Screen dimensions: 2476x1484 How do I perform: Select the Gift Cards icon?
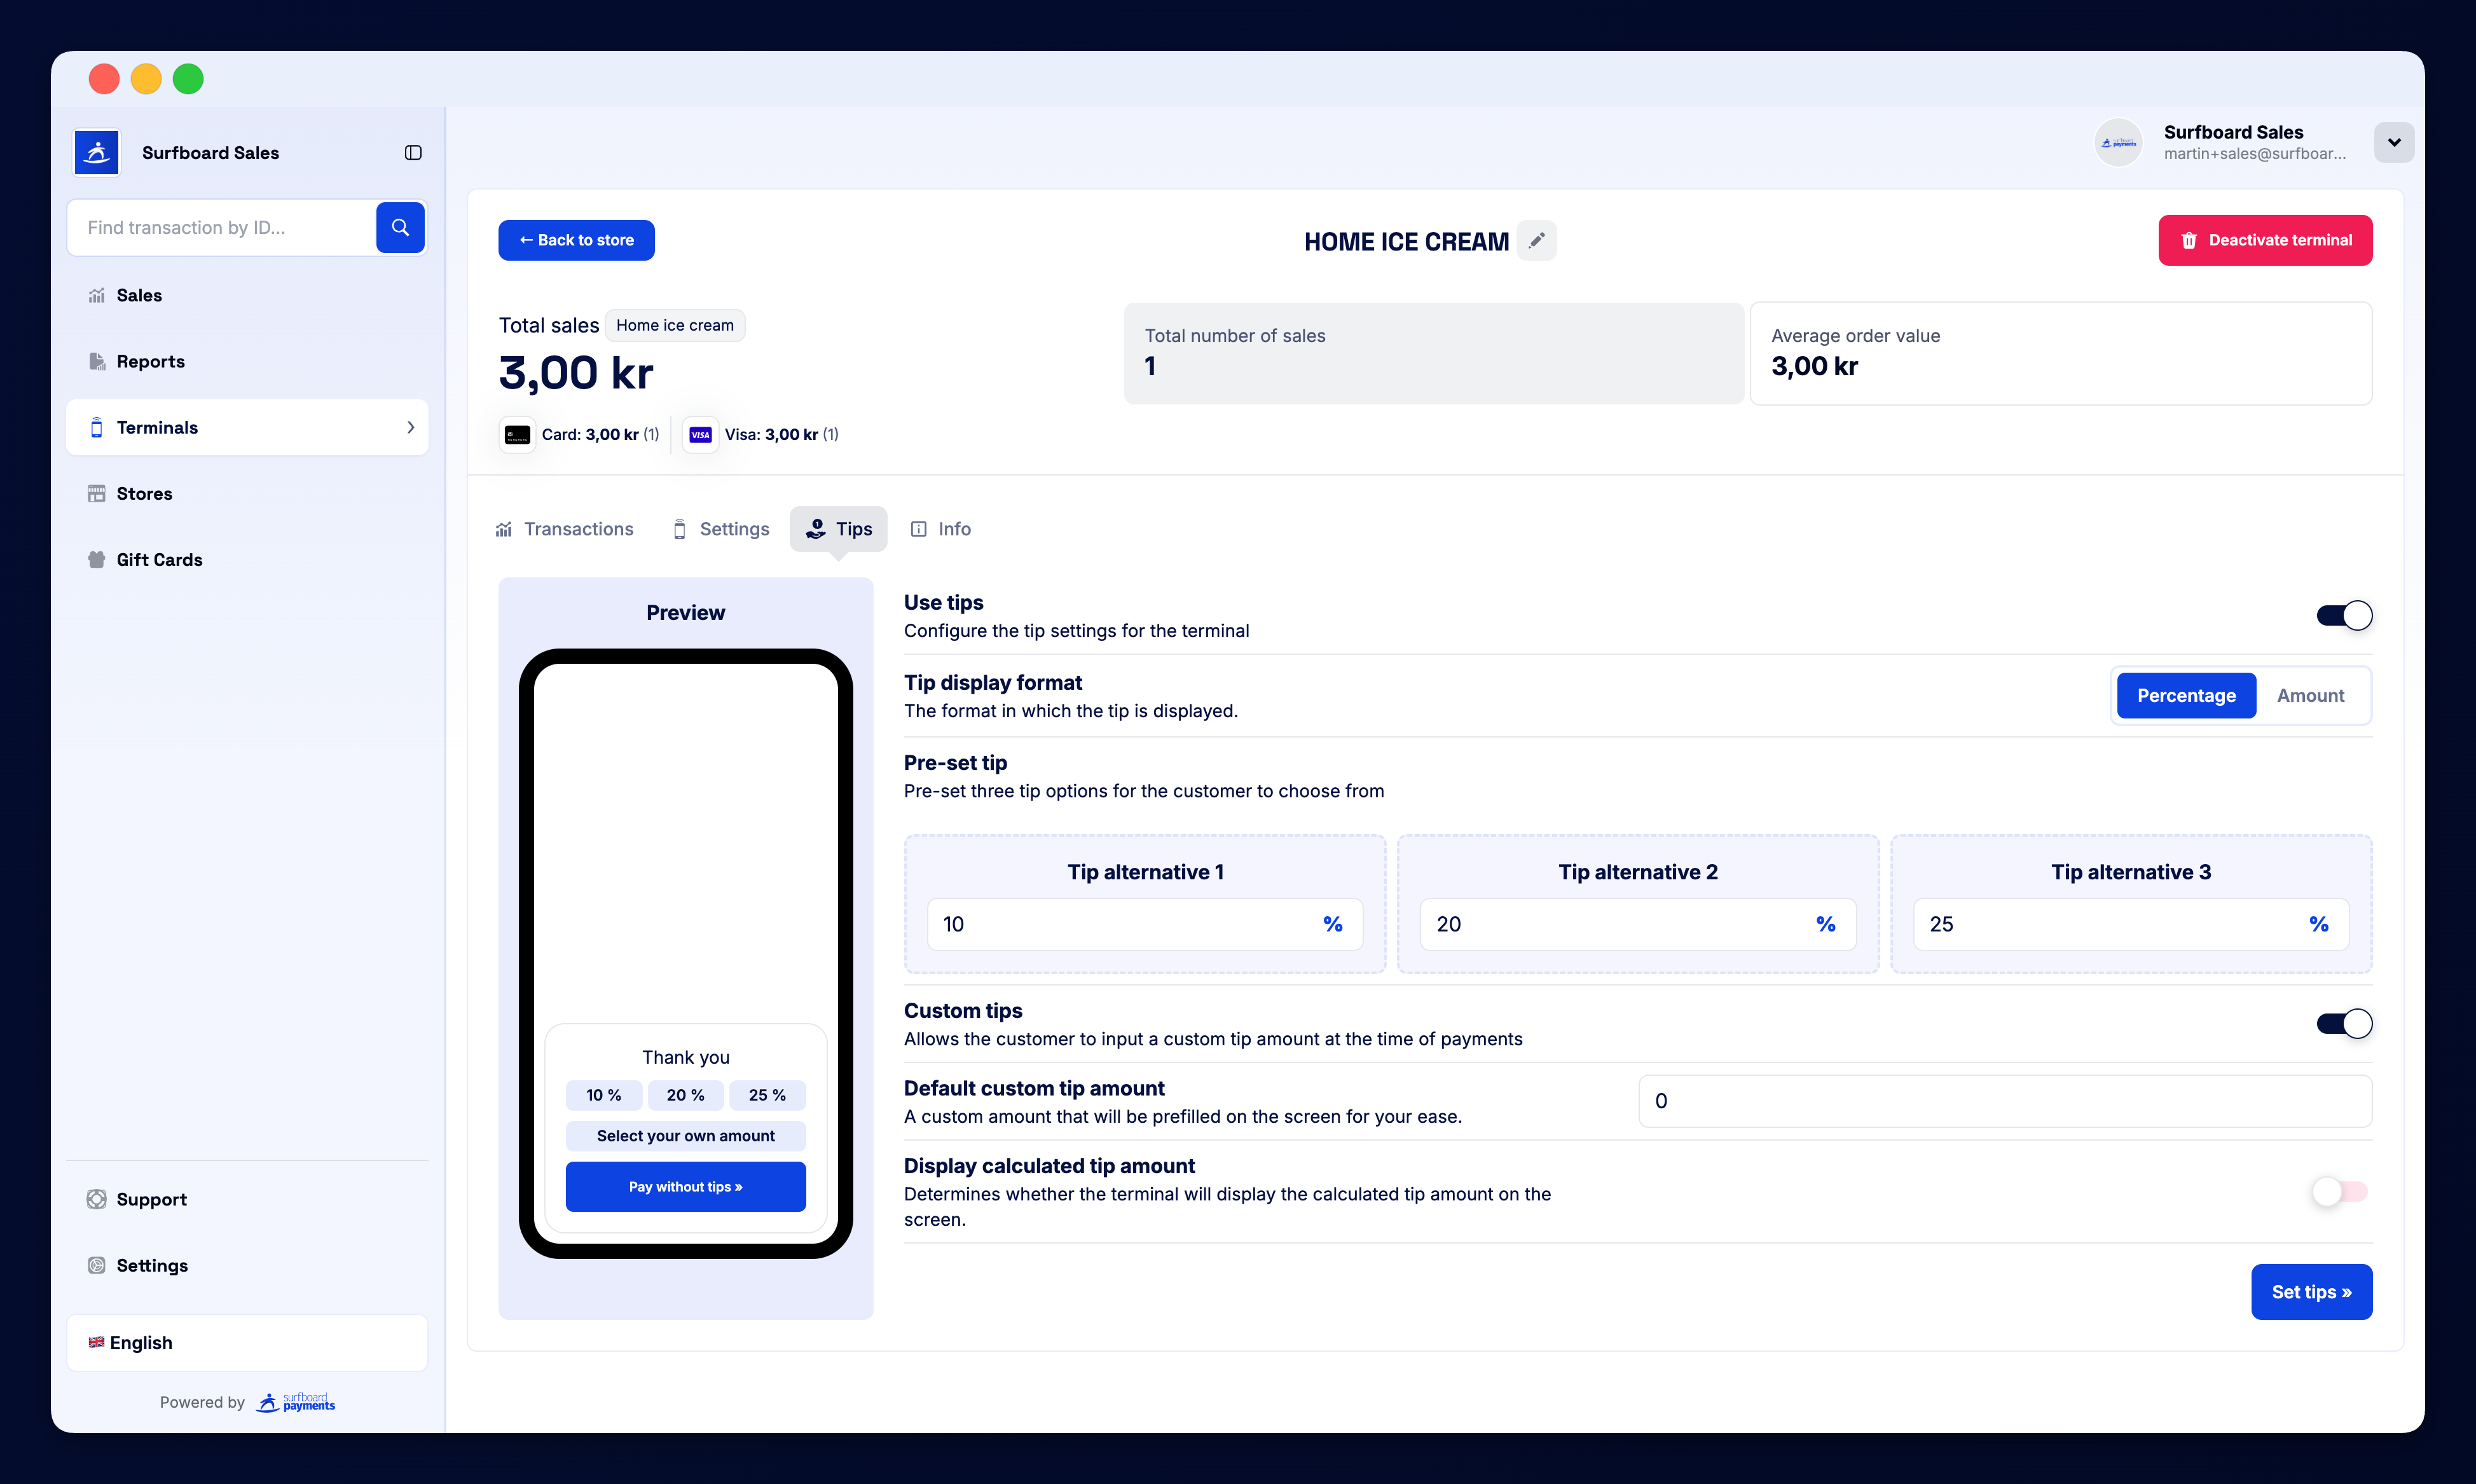tap(96, 559)
